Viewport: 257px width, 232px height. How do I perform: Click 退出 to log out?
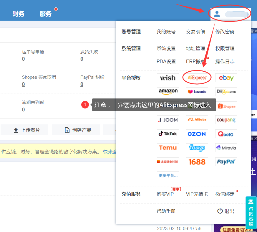coord(226,211)
